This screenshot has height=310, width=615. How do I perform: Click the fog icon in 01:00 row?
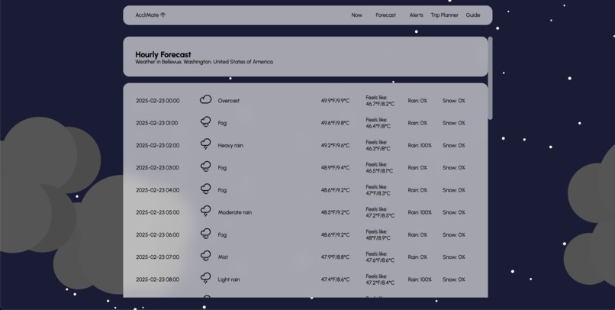click(205, 122)
